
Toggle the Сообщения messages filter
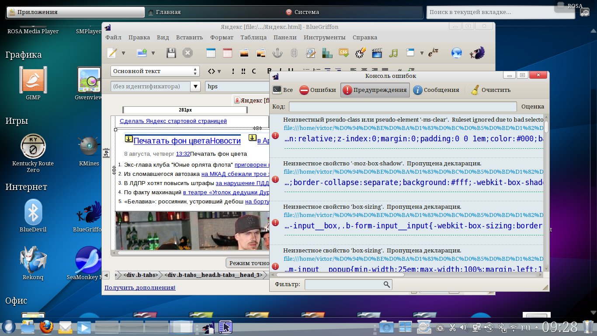436,90
